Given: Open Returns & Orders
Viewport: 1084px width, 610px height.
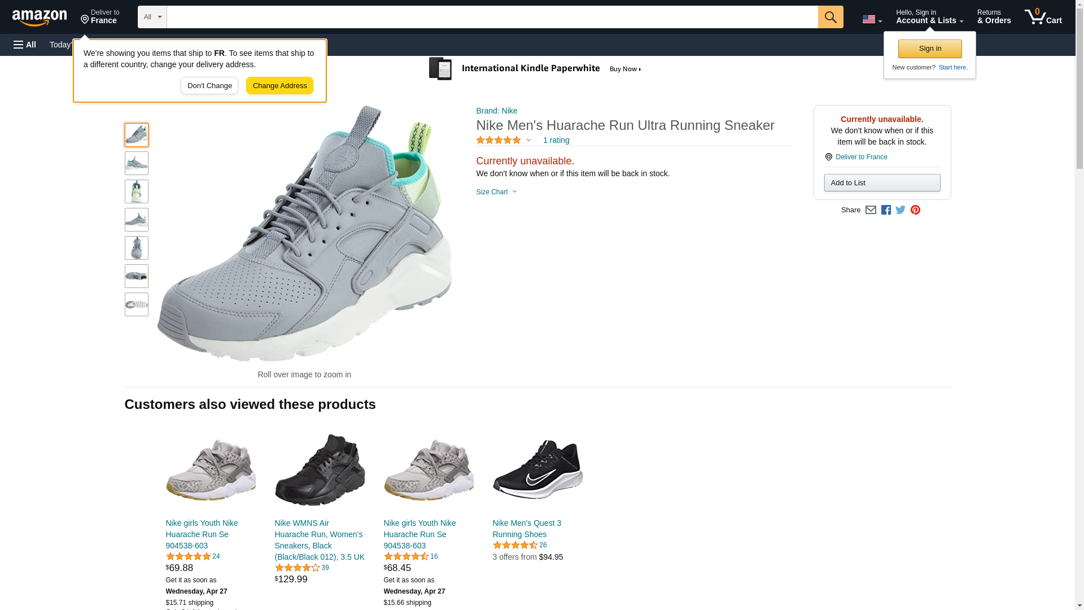Looking at the screenshot, I should click(x=994, y=17).
